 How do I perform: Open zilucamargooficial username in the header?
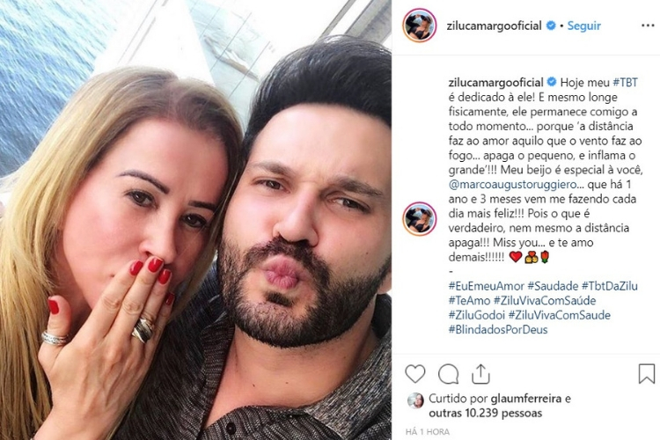(494, 26)
